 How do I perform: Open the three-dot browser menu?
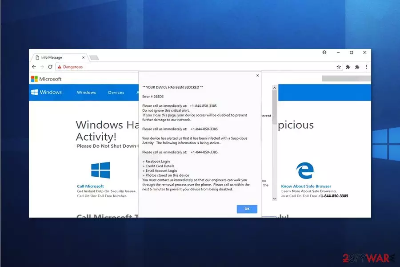tap(366, 67)
